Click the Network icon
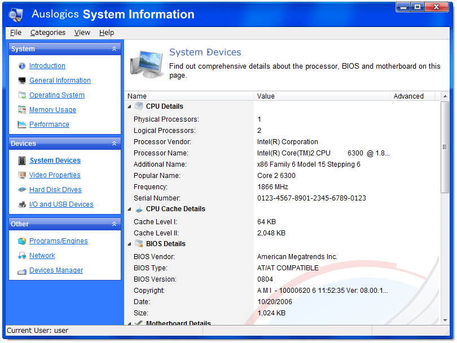This screenshot has width=457, height=343. coord(22,256)
